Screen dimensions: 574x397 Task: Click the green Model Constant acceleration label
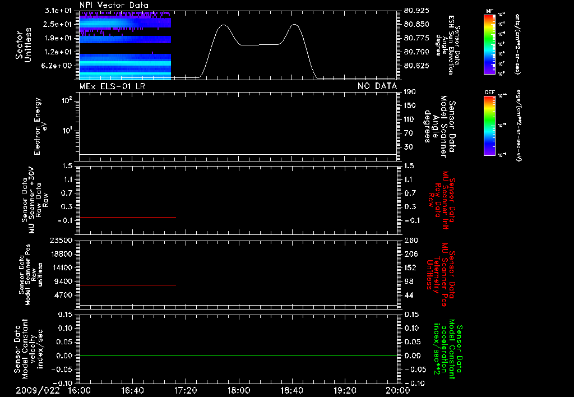(447, 349)
